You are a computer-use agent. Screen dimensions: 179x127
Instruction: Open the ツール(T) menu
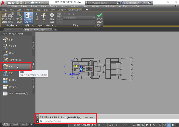point(64,6)
